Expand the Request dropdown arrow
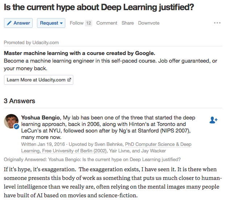The height and width of the screenshot is (202, 226). coord(61,23)
